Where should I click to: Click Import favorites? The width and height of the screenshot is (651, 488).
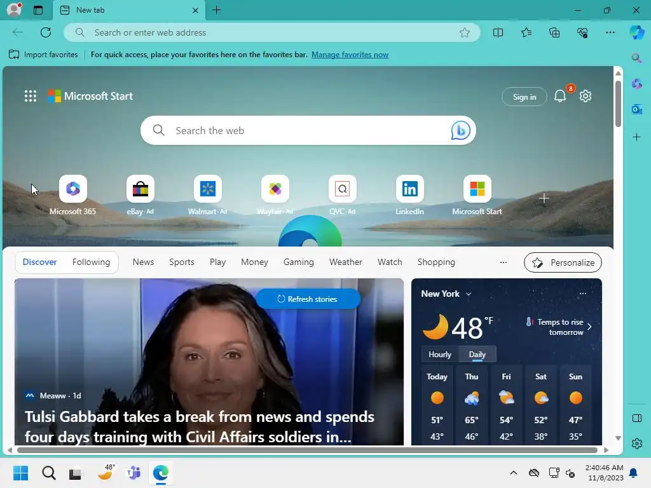(x=43, y=55)
